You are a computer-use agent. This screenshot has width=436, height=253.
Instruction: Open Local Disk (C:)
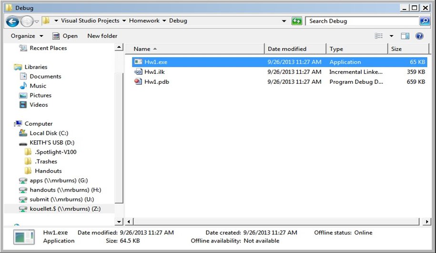click(x=49, y=133)
